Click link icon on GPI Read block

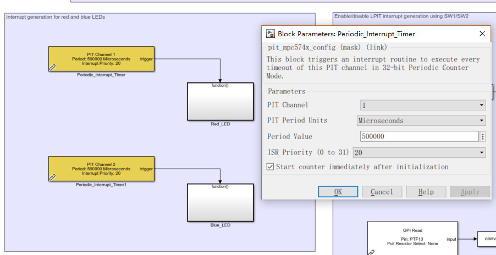coord(371,252)
